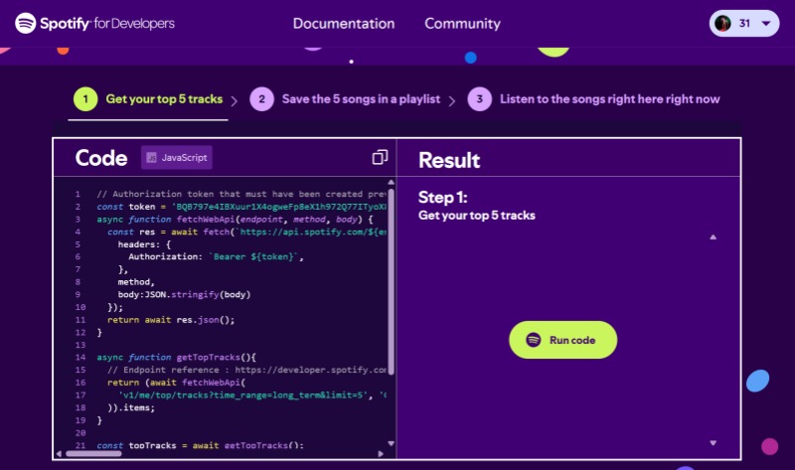The image size is (795, 470).
Task: Click the '// Endpoint reference' comment line
Action: point(246,370)
